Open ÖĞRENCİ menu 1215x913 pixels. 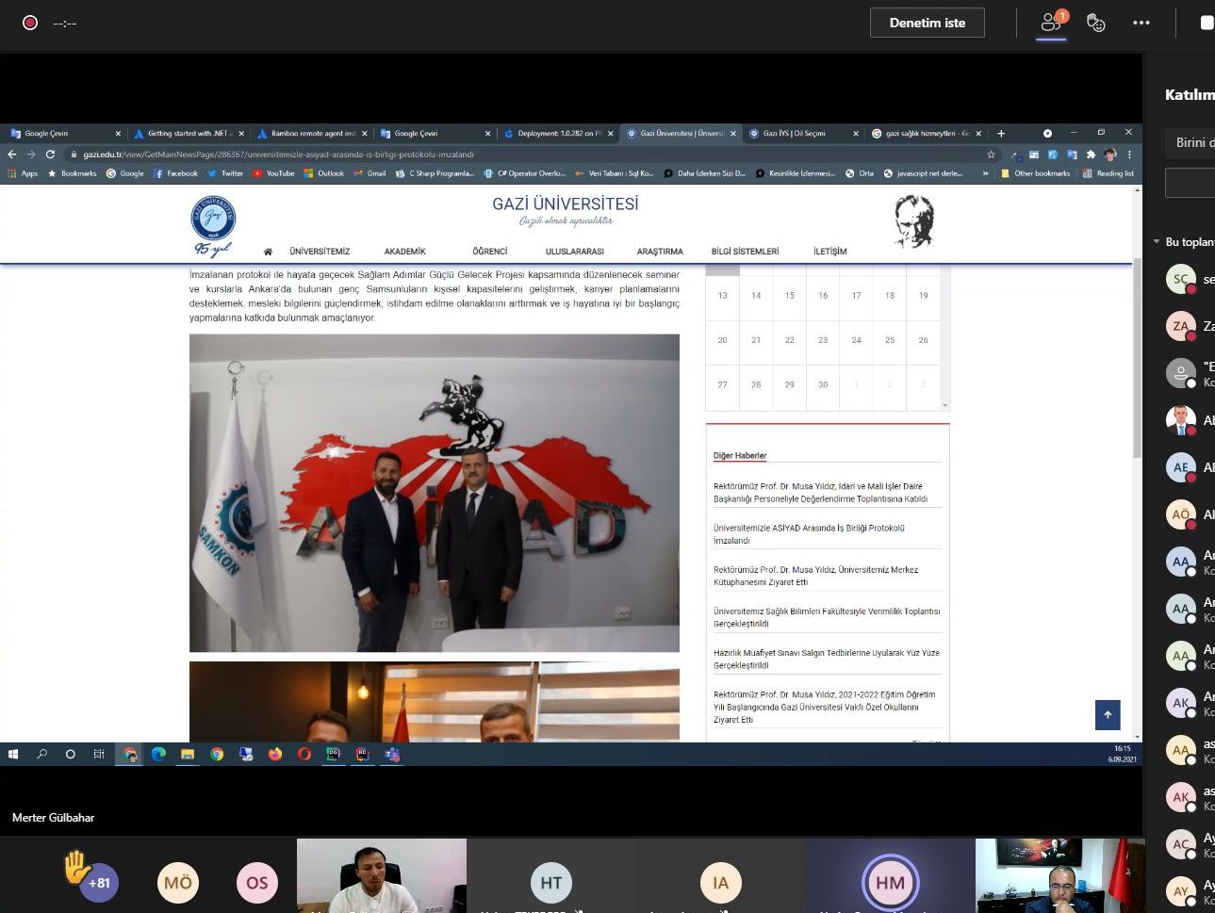pos(490,252)
